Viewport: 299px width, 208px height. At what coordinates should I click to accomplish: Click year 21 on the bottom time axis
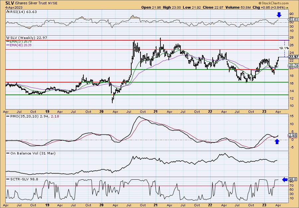point(155,205)
